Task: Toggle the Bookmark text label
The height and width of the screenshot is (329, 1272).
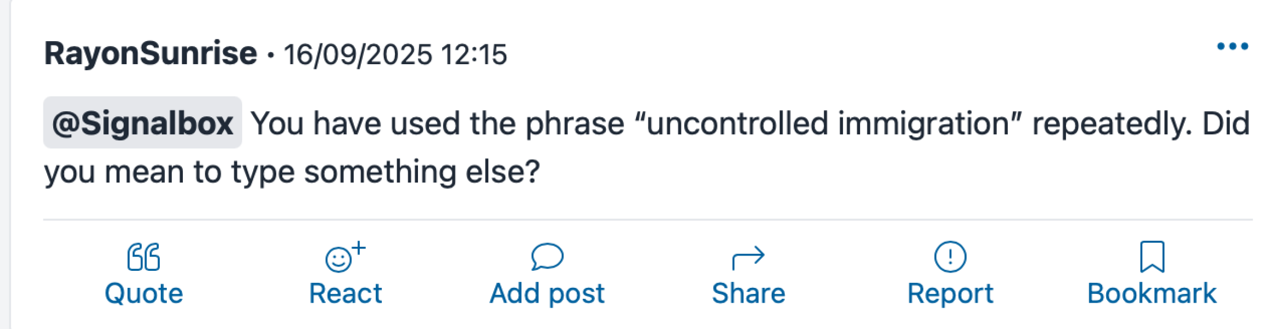Action: click(1152, 293)
